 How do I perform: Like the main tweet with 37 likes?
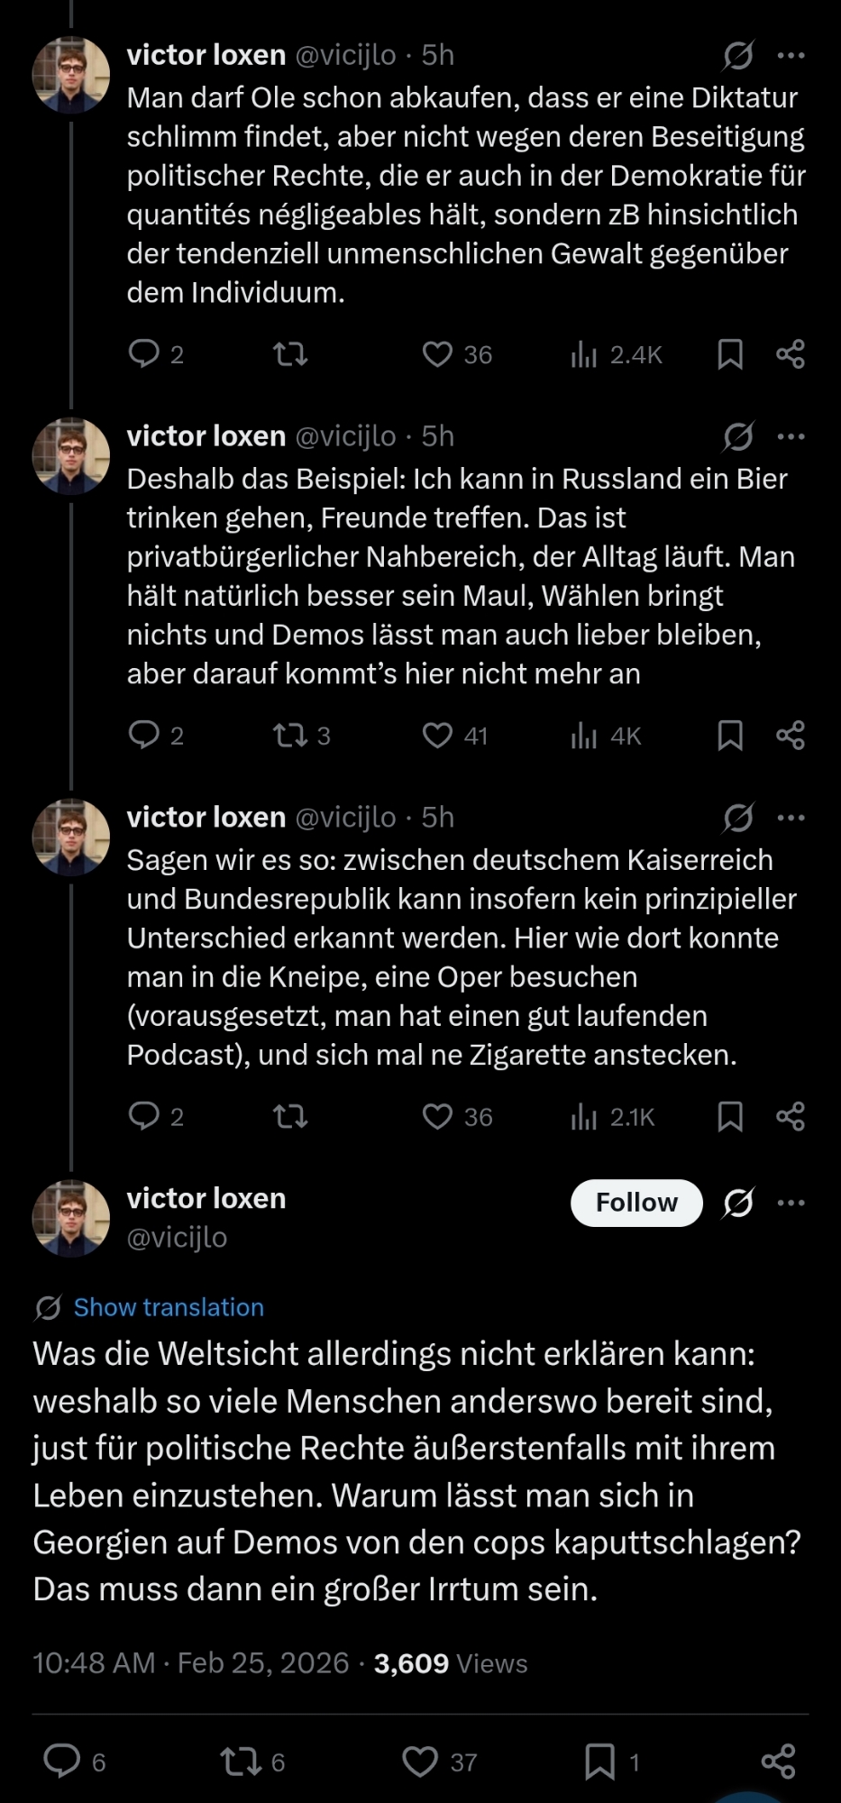(x=420, y=1761)
